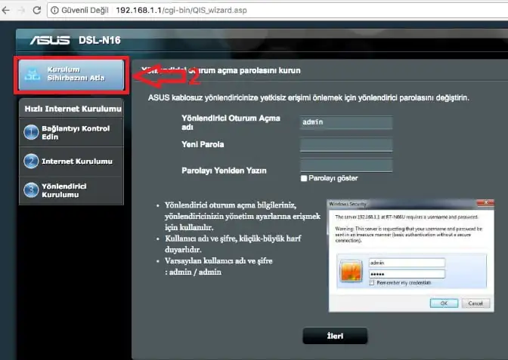508x360 pixels.
Task: Select step 3 circle Yönlendirici Kurulumu
Action: [x=31, y=190]
